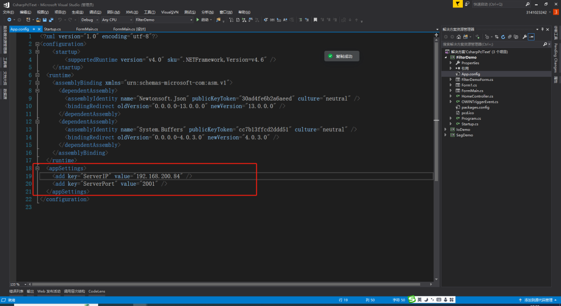Open Properties wrench icon in Solution Explorer
Image resolution: width=561 pixels, height=306 pixels.
pyautogui.click(x=525, y=37)
